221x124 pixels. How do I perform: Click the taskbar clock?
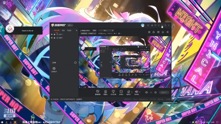pos(212,122)
